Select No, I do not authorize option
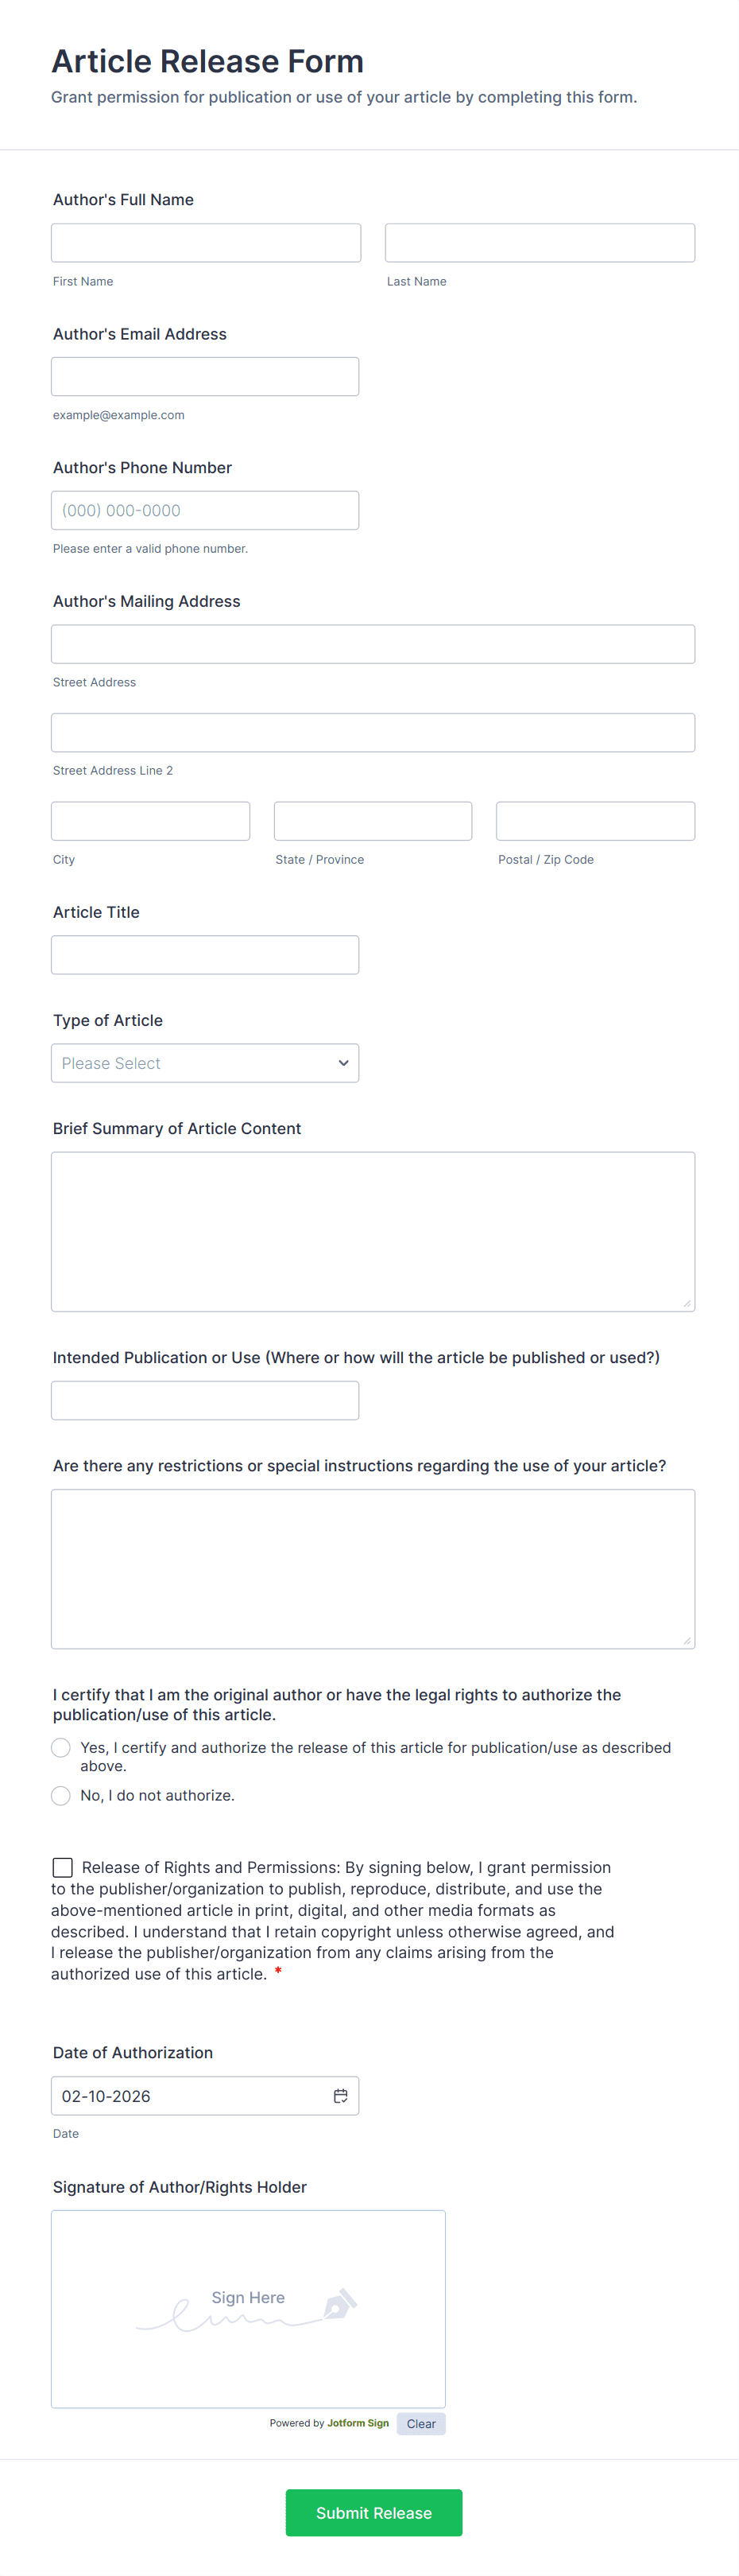 [x=61, y=1795]
